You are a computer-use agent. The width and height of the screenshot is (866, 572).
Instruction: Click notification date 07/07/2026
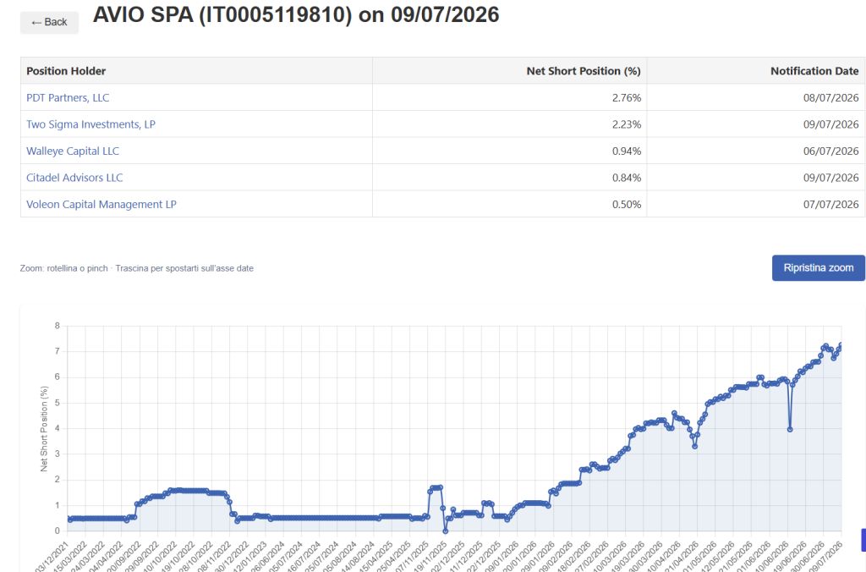click(x=830, y=204)
